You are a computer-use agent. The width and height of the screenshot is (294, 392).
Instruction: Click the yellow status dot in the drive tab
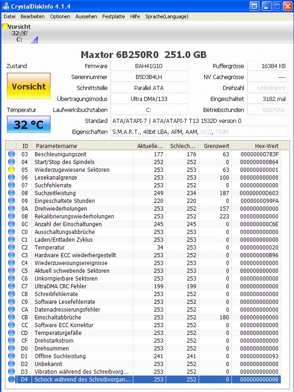click(x=5, y=26)
